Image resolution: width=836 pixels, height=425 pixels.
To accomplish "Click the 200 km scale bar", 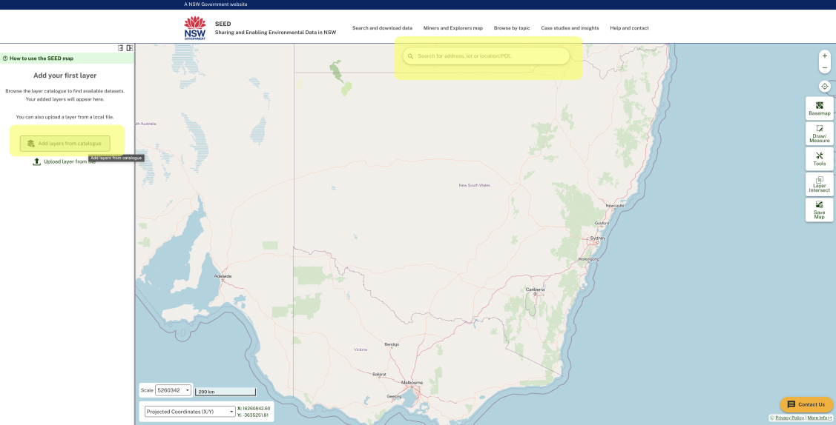I will coord(225,392).
